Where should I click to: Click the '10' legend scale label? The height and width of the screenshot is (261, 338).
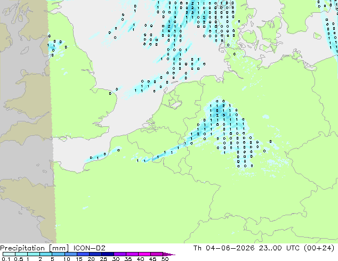coord(67,259)
